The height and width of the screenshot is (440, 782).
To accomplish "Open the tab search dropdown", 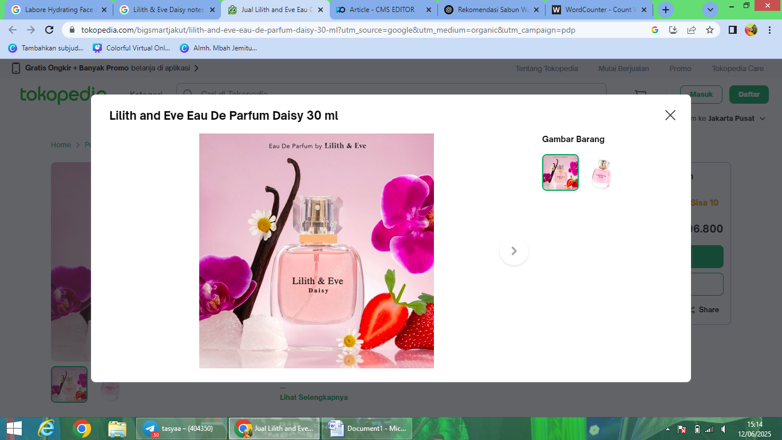I will click(710, 10).
